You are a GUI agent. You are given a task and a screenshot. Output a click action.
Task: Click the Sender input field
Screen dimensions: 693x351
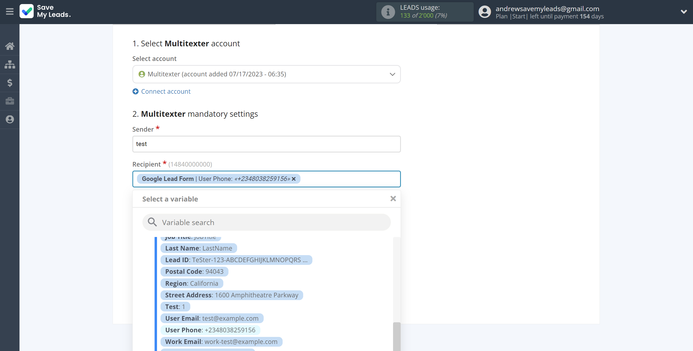pos(266,143)
